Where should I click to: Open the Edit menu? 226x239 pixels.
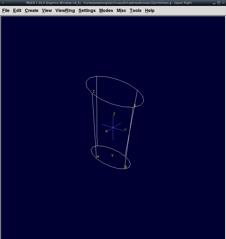click(x=17, y=11)
